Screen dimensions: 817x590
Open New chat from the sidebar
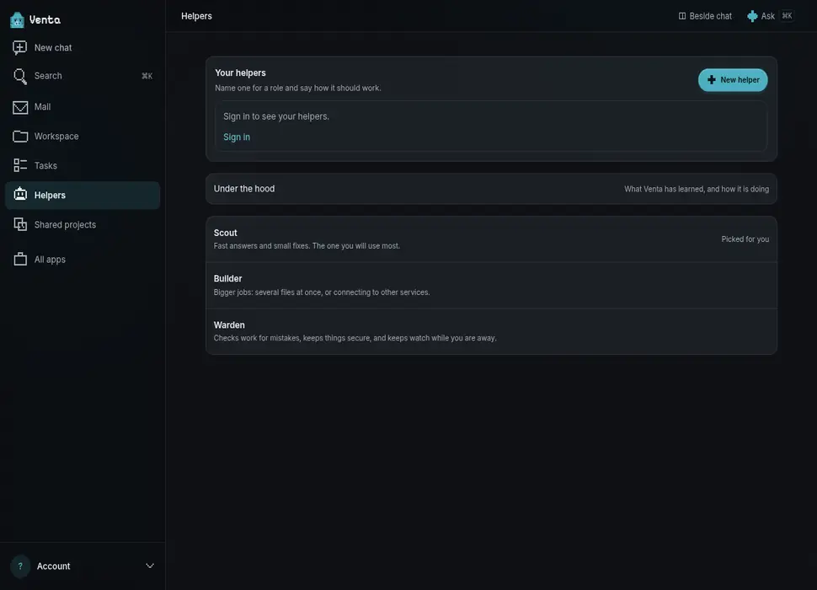(x=83, y=47)
